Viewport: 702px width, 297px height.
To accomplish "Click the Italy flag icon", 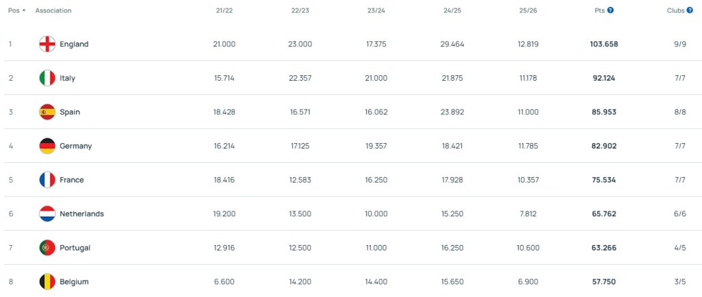I will point(47,78).
